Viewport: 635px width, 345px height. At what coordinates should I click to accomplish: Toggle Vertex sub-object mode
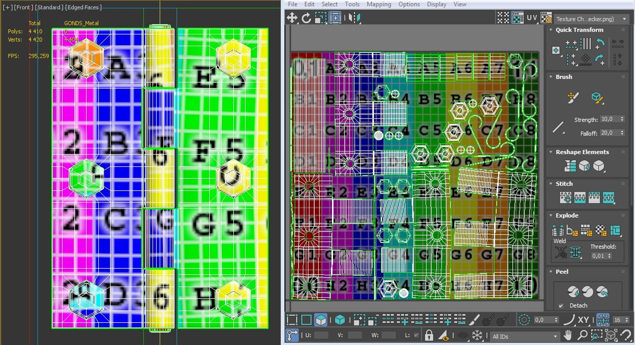pyautogui.click(x=292, y=320)
